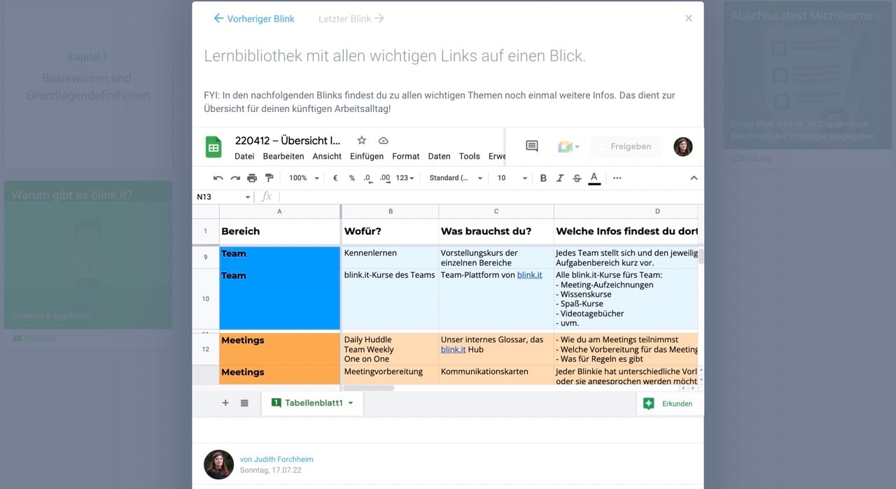Image resolution: width=896 pixels, height=489 pixels.
Task: Open the Ansicht menu
Action: pyautogui.click(x=327, y=156)
